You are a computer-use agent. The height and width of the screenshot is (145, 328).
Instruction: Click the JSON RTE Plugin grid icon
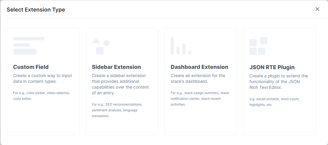[x=258, y=46]
